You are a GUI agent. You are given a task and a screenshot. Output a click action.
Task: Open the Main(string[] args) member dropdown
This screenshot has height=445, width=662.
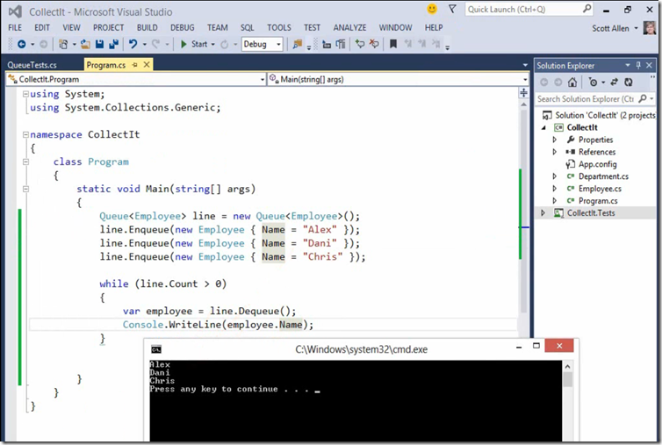tap(525, 79)
